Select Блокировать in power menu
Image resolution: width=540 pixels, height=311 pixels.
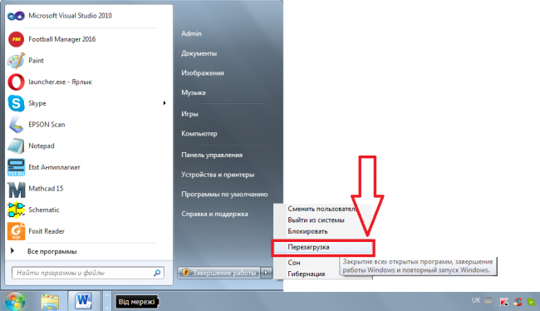[307, 231]
